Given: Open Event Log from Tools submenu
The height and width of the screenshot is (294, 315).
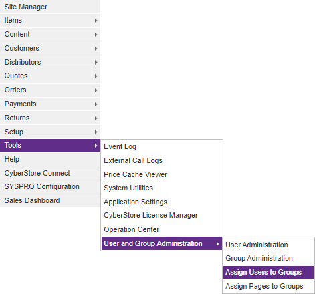Looking at the screenshot, I should click(x=162, y=146).
